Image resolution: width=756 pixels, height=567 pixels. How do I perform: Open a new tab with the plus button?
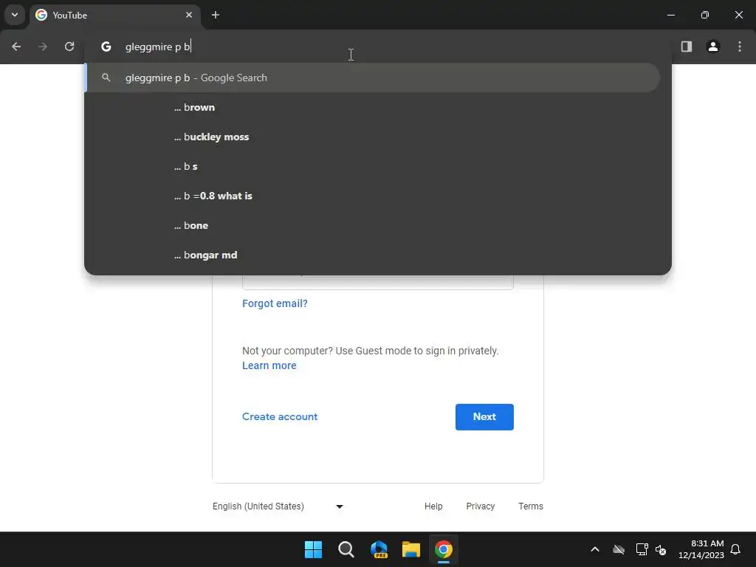point(216,15)
